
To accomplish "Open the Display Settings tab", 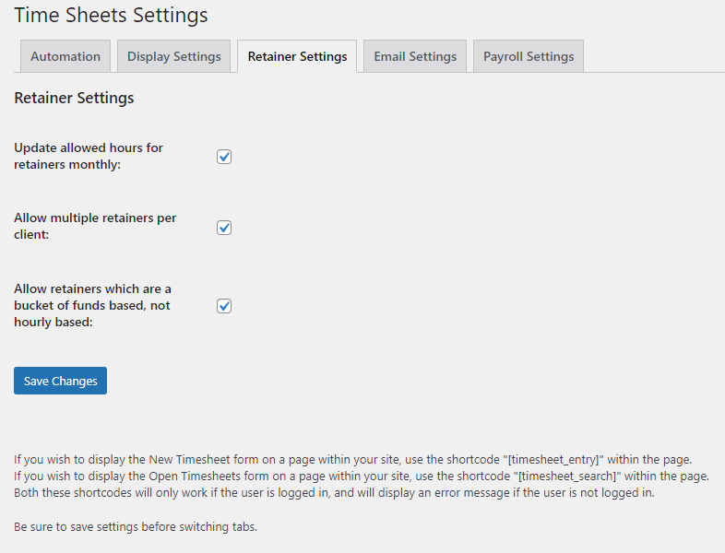I will 173,56.
